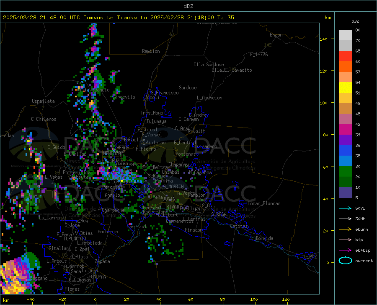Click the 'Tres_Mayo' map label
377x305 pixels.
152,113
